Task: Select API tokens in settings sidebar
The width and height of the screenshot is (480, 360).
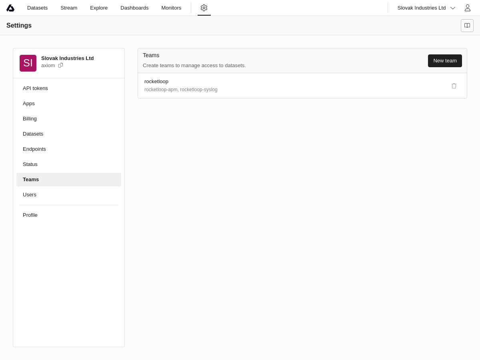Action: pyautogui.click(x=35, y=88)
